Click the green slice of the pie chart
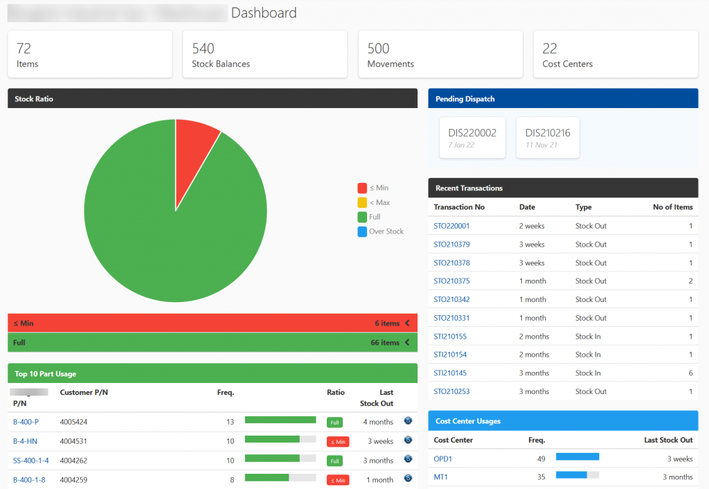 coord(159,229)
